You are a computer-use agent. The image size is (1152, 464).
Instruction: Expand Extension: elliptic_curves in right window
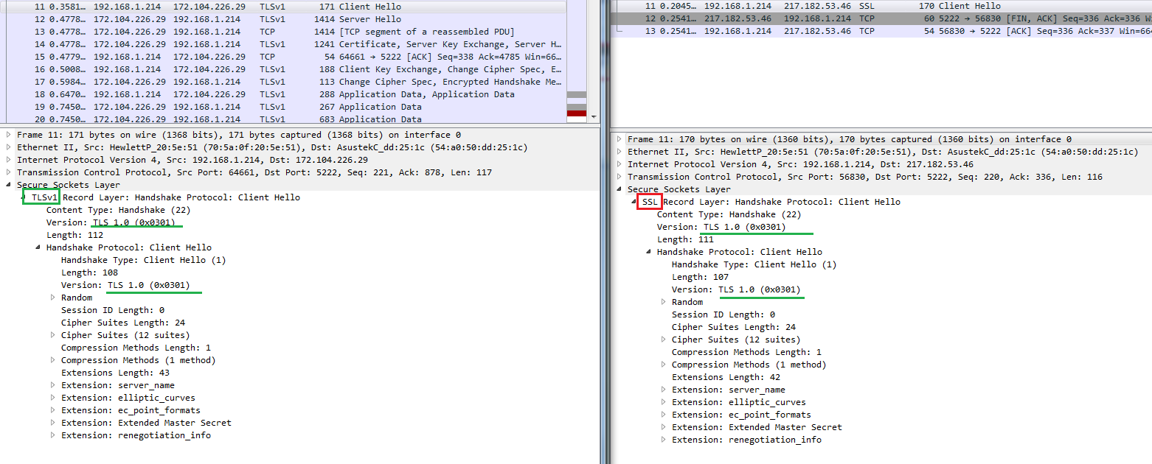(x=664, y=402)
